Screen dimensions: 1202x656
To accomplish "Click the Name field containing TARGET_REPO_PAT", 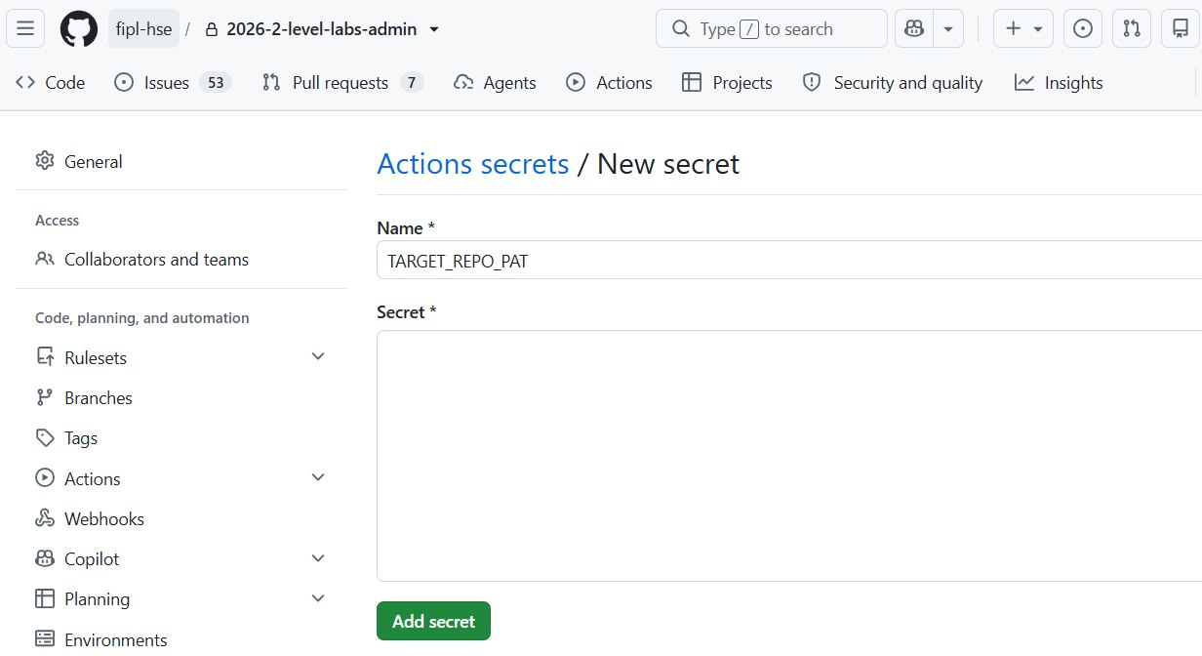I will click(x=789, y=261).
